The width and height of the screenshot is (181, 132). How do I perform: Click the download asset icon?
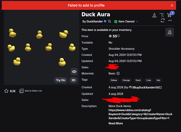(154, 15)
